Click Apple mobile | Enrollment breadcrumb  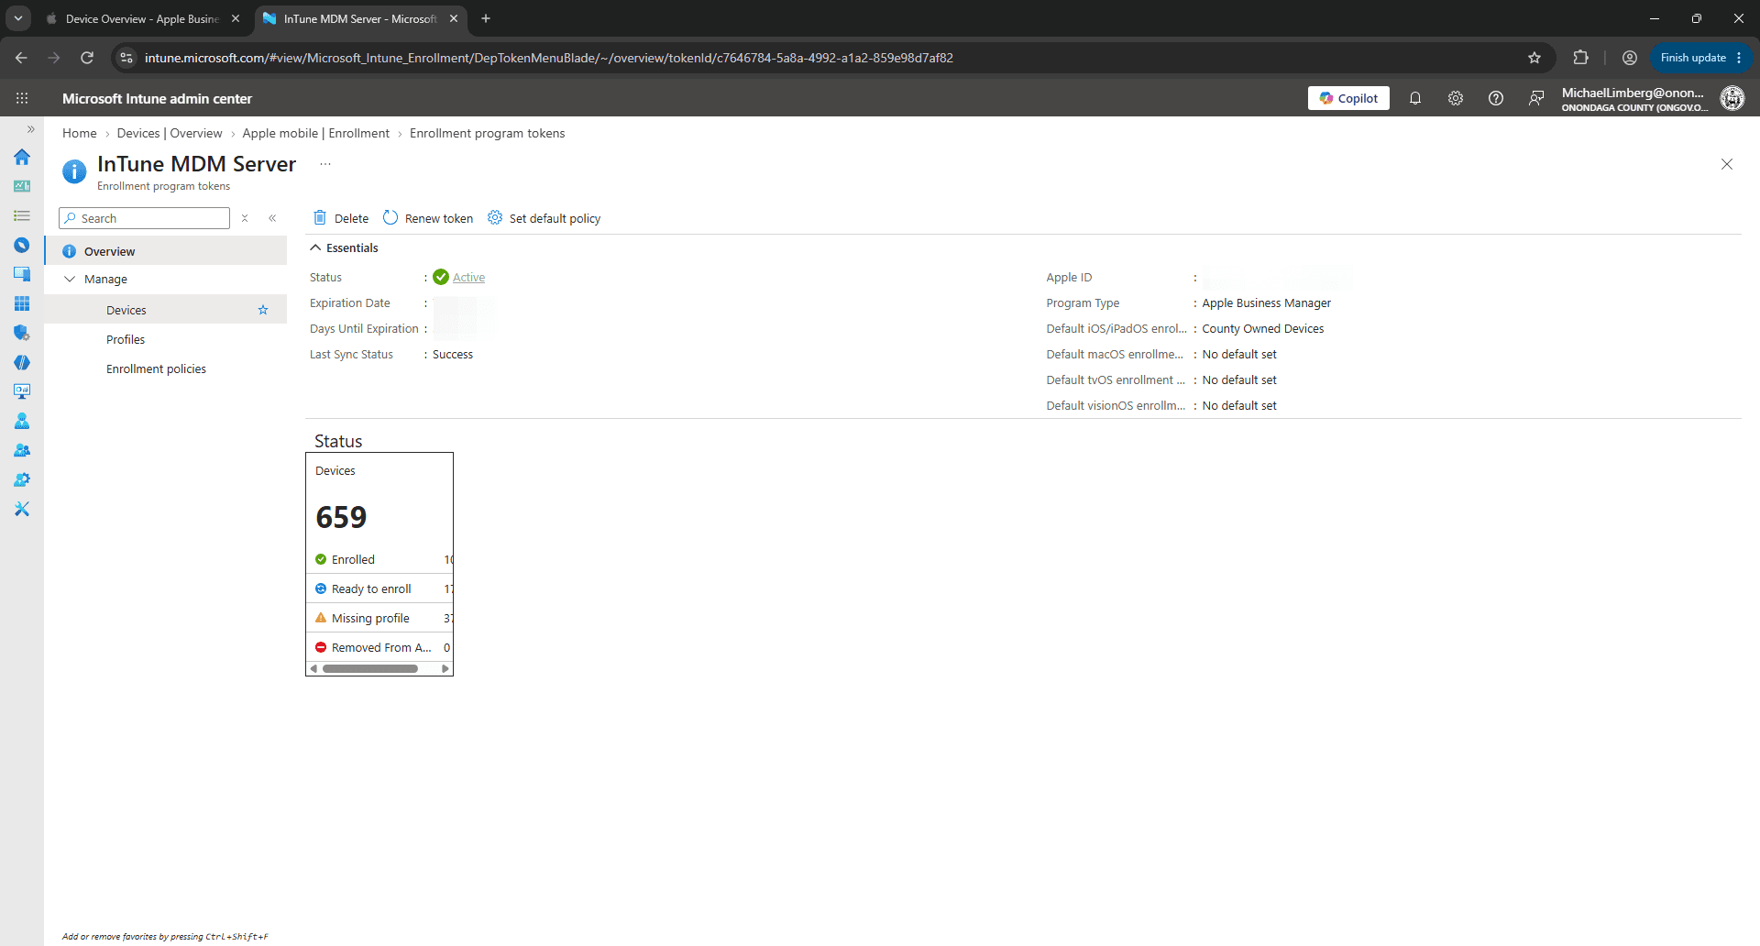(316, 133)
